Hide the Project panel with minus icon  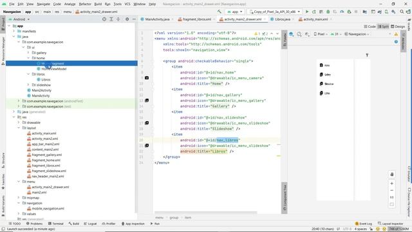(134, 19)
